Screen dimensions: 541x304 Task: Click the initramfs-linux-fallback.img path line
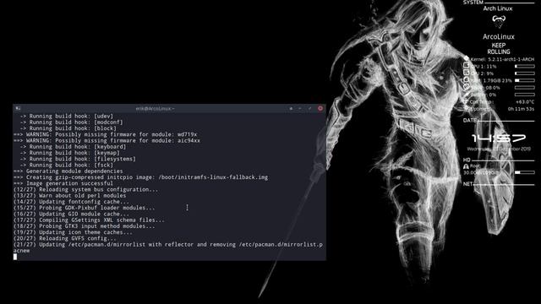pos(141,177)
